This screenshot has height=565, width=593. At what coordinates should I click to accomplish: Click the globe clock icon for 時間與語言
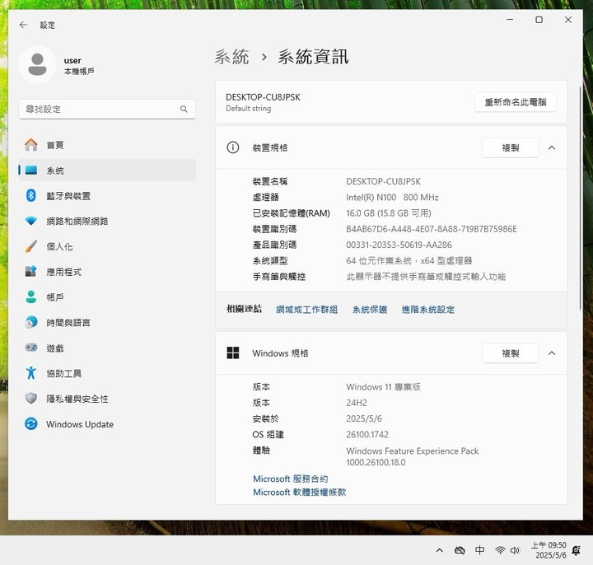point(31,322)
